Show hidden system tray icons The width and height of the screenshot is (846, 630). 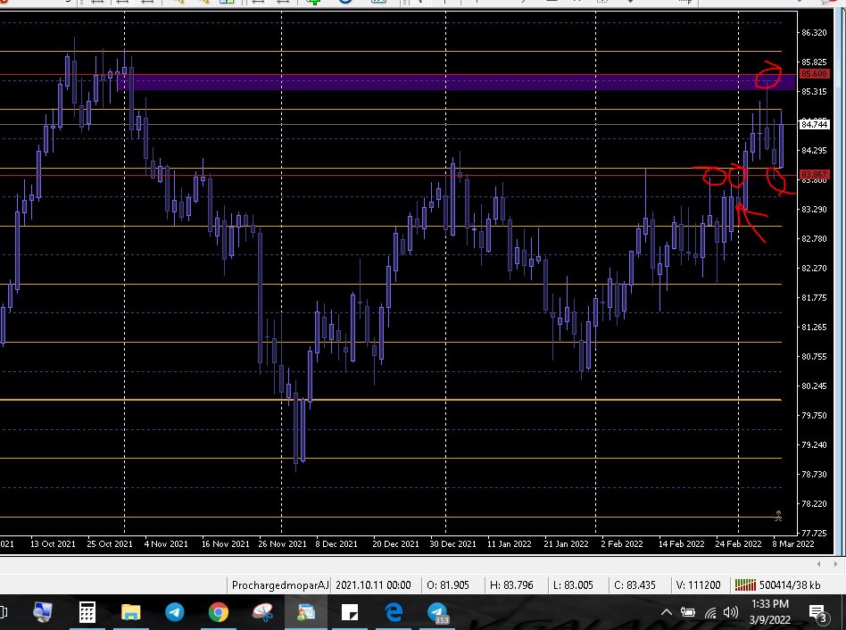coord(667,612)
